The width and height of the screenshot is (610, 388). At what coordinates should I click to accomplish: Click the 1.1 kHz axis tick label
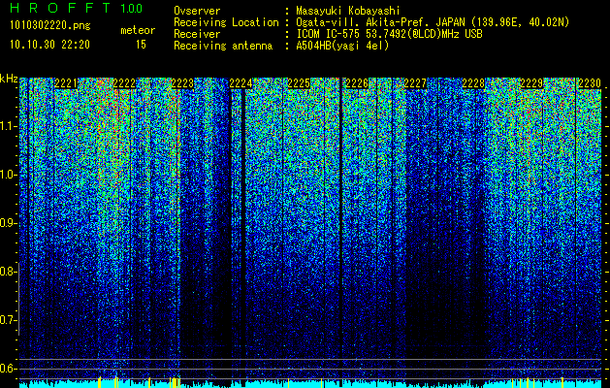[8, 126]
